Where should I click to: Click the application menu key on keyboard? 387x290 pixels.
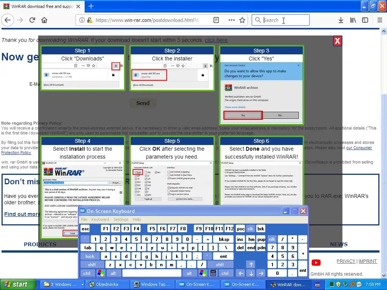213,273
